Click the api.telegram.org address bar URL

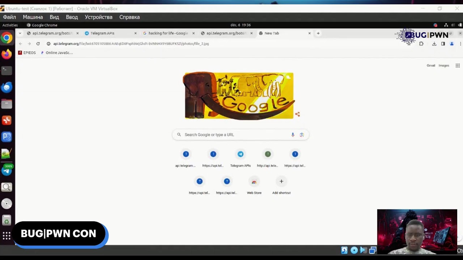pos(131,44)
